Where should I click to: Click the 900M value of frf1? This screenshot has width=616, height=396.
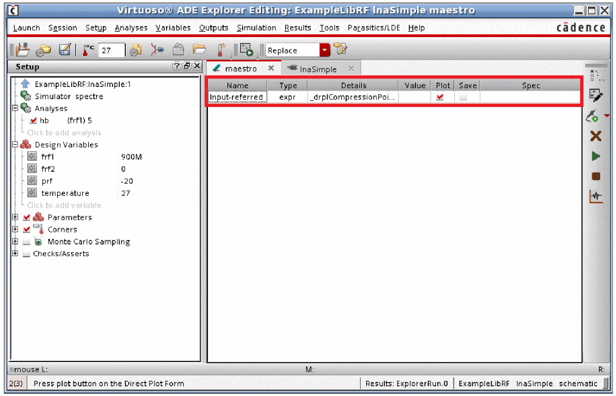point(131,157)
